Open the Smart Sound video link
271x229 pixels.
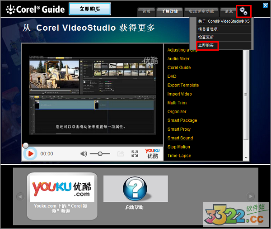180,138
